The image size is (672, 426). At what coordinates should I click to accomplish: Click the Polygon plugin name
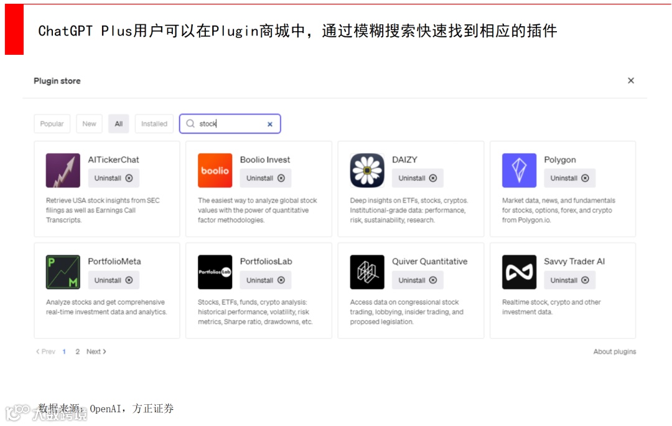point(560,159)
